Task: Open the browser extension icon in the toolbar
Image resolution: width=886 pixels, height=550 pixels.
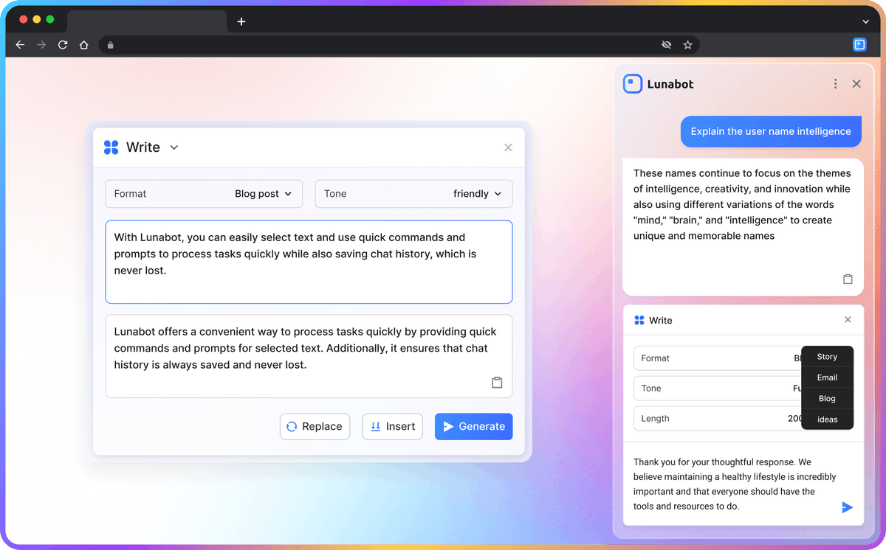Action: tap(859, 44)
